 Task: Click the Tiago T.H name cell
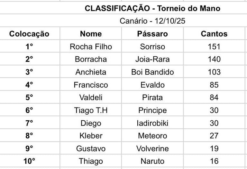pos(91,110)
